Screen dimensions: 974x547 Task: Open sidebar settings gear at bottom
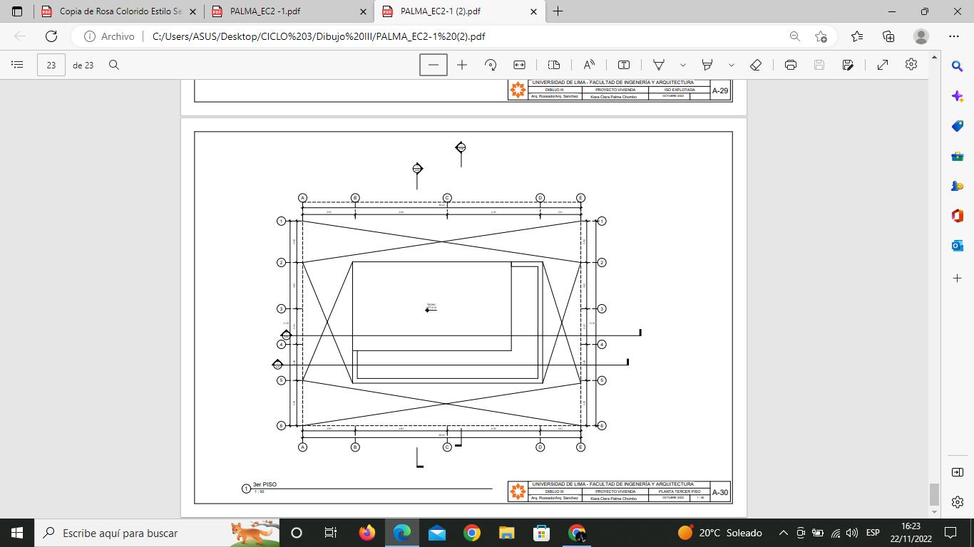click(x=958, y=502)
